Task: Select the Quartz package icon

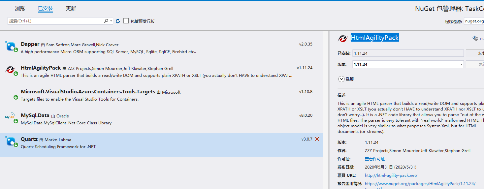Action: click(11, 141)
